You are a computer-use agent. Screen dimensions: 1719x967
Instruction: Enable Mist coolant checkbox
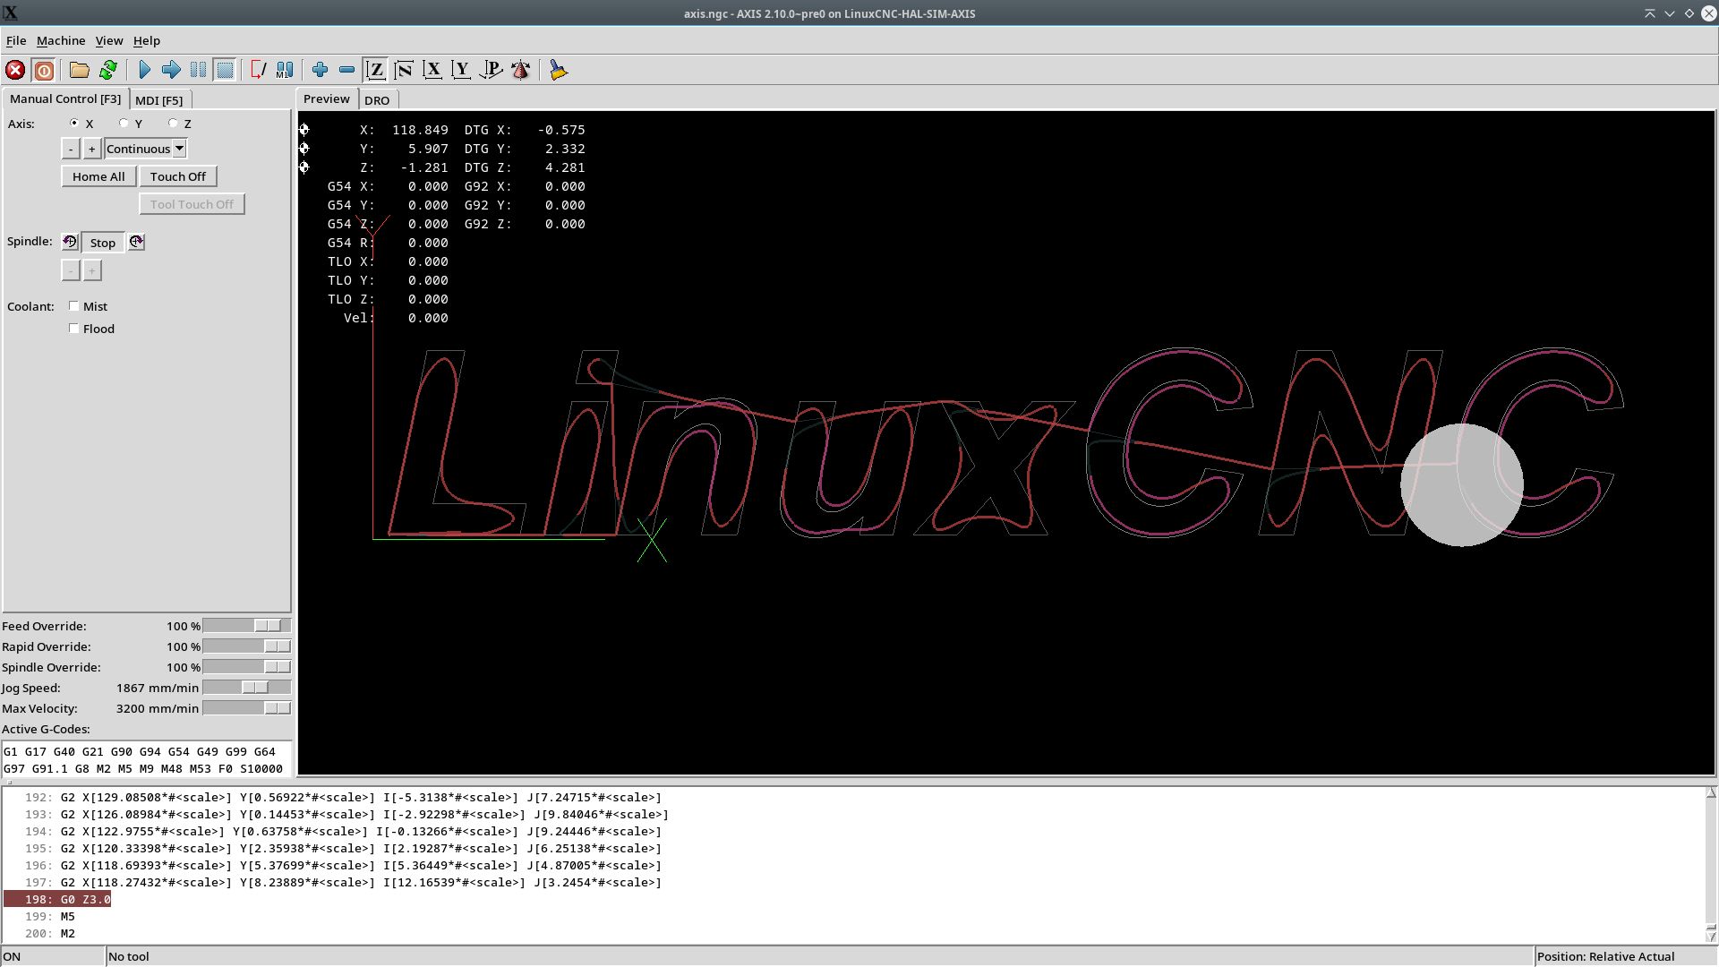click(74, 306)
